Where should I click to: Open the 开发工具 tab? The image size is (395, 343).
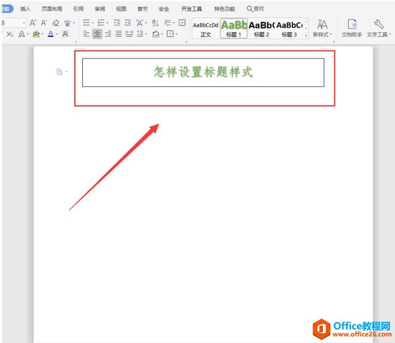click(192, 9)
